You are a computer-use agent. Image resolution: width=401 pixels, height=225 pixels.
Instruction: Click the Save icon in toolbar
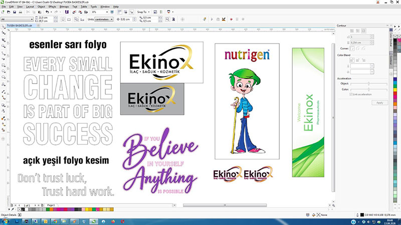15,12
